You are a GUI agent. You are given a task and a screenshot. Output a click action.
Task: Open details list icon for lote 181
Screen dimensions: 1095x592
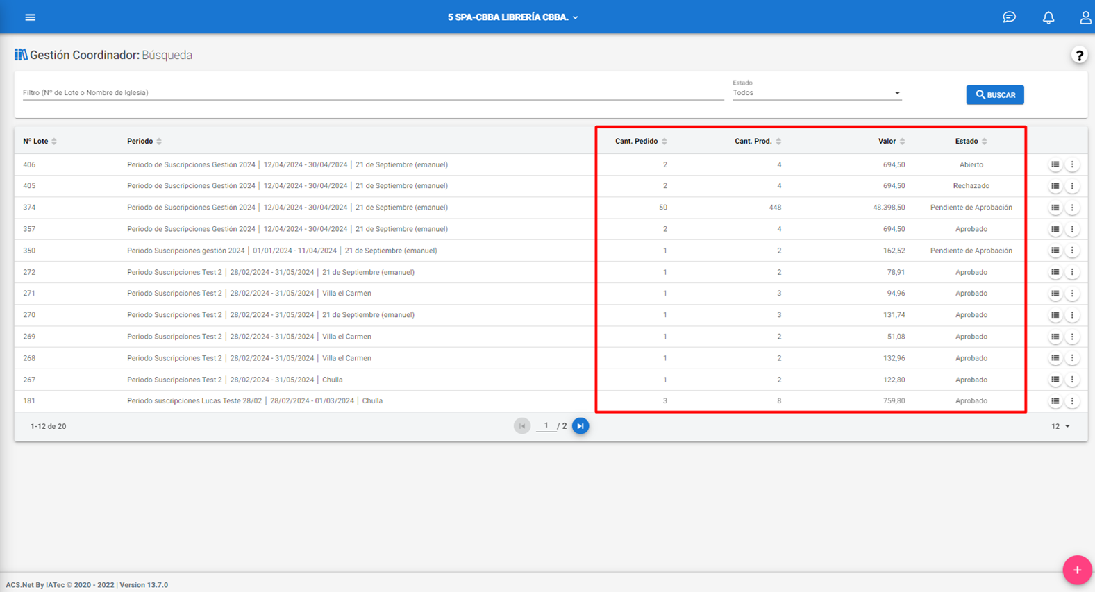pos(1055,401)
